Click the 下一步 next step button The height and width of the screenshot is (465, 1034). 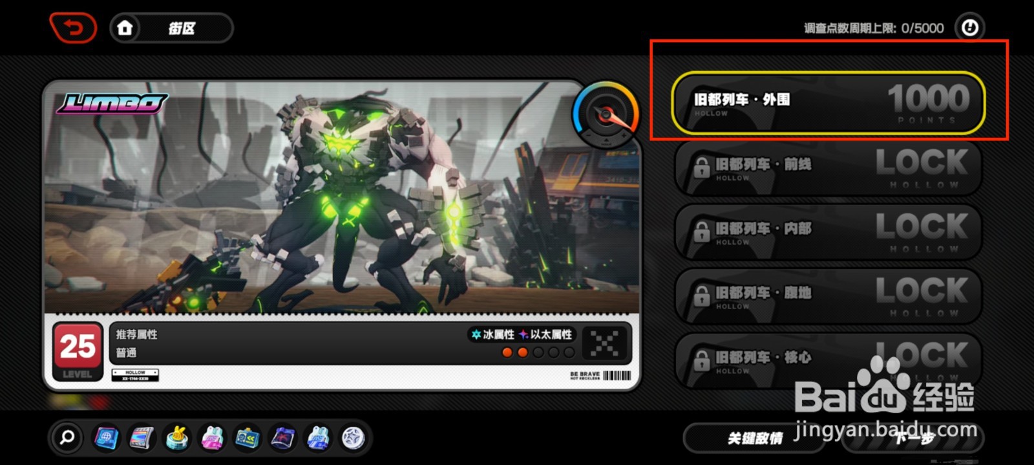click(913, 438)
